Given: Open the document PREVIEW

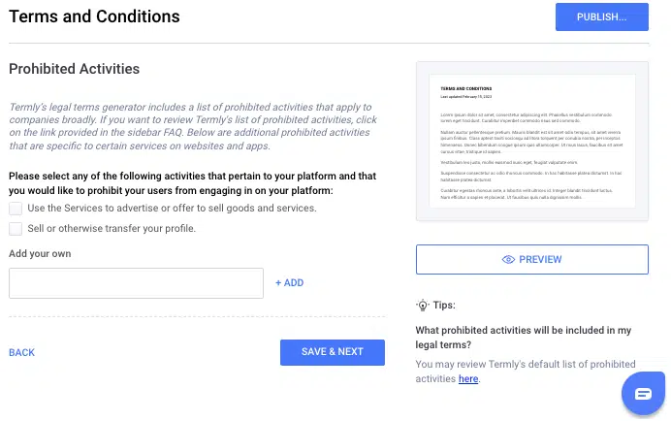Looking at the screenshot, I should (x=531, y=260).
